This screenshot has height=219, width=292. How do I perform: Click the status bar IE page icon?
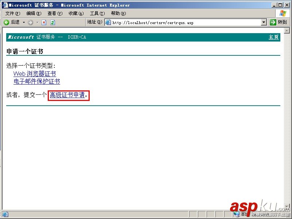click(x=5, y=214)
